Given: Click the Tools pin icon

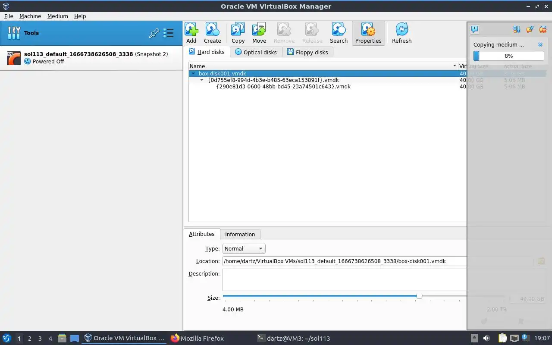Looking at the screenshot, I should pos(154,33).
